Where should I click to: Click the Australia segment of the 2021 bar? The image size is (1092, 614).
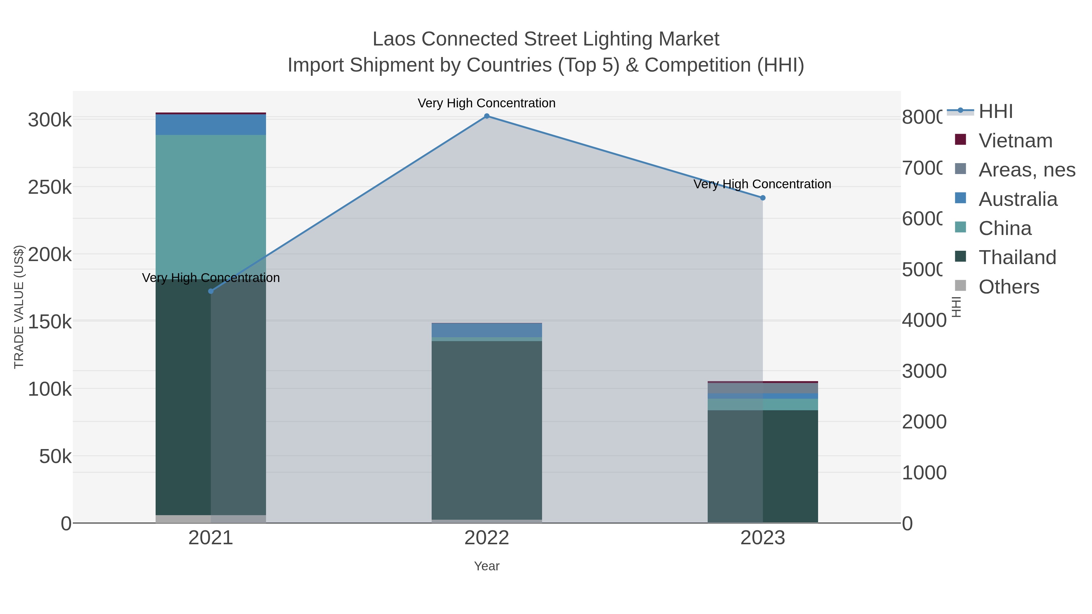[x=211, y=125]
